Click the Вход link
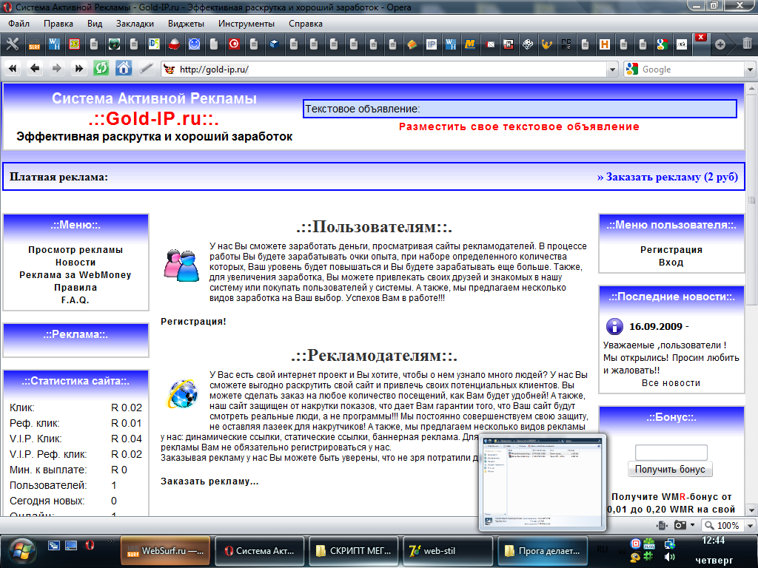 point(671,263)
